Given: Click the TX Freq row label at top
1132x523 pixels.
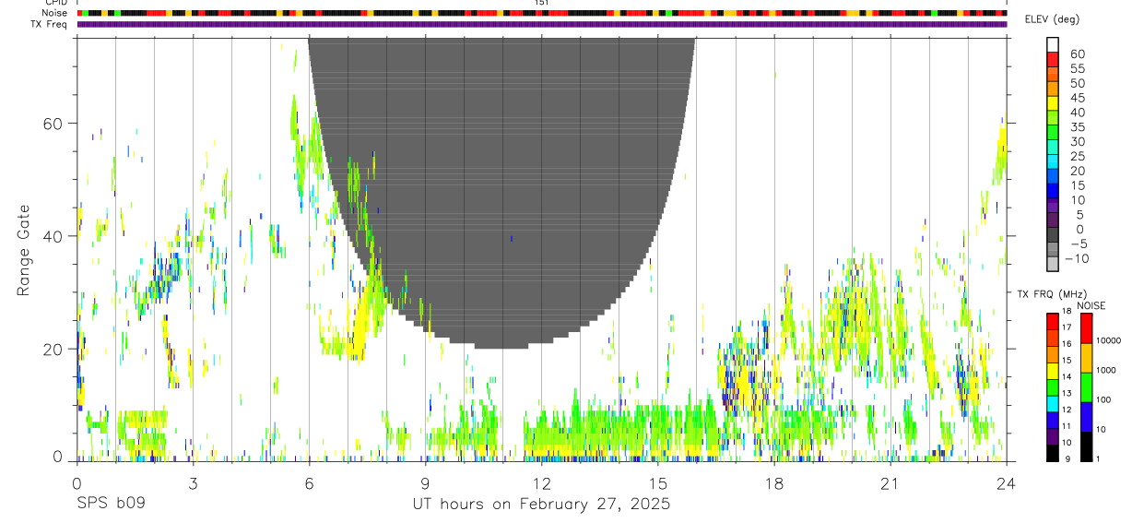Looking at the screenshot, I should coord(50,24).
